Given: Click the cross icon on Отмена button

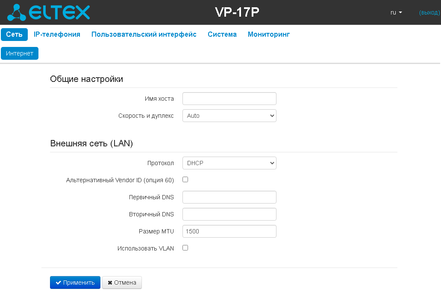Looking at the screenshot, I should coord(110,282).
